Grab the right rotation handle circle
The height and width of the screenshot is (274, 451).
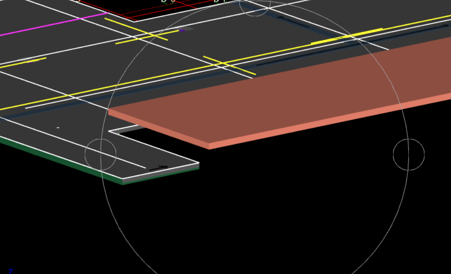tap(409, 155)
